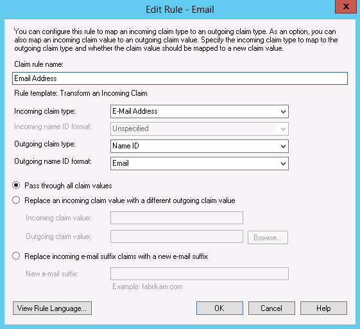Click the Outgoing claim value field

[x=176, y=236]
